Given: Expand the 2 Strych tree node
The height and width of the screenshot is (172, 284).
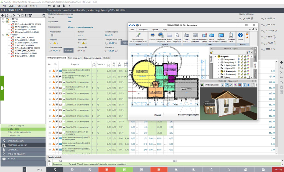Looking at the screenshot, I should click(3, 19).
